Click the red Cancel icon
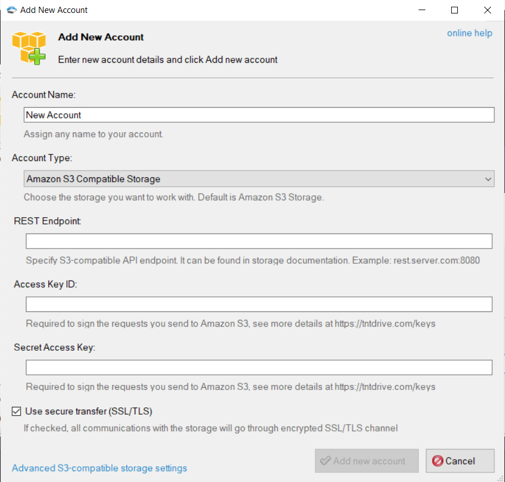The width and height of the screenshot is (505, 482). pos(437,461)
